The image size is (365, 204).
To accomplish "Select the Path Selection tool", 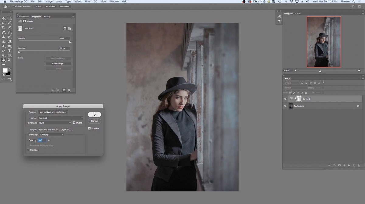I will pyautogui.click(x=4, y=55).
